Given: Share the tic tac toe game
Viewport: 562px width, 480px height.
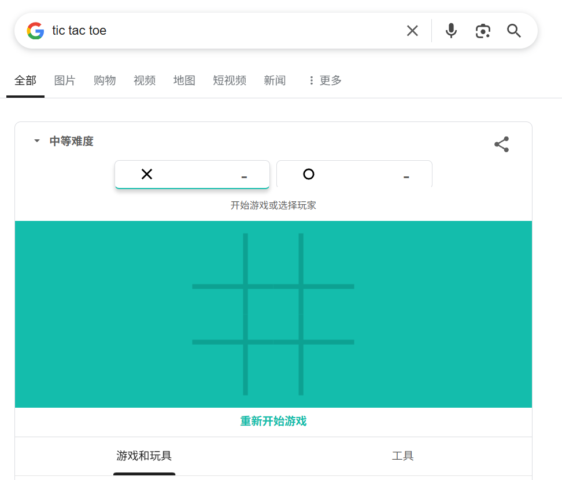Looking at the screenshot, I should pos(501,145).
